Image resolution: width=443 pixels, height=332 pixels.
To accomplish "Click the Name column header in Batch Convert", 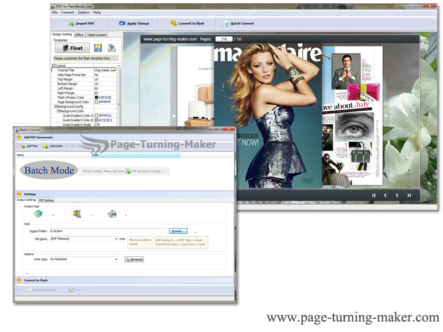I will tap(53, 155).
